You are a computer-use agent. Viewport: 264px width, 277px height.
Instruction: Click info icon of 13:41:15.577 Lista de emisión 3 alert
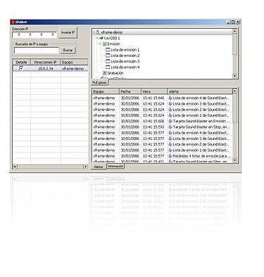tap(170, 138)
